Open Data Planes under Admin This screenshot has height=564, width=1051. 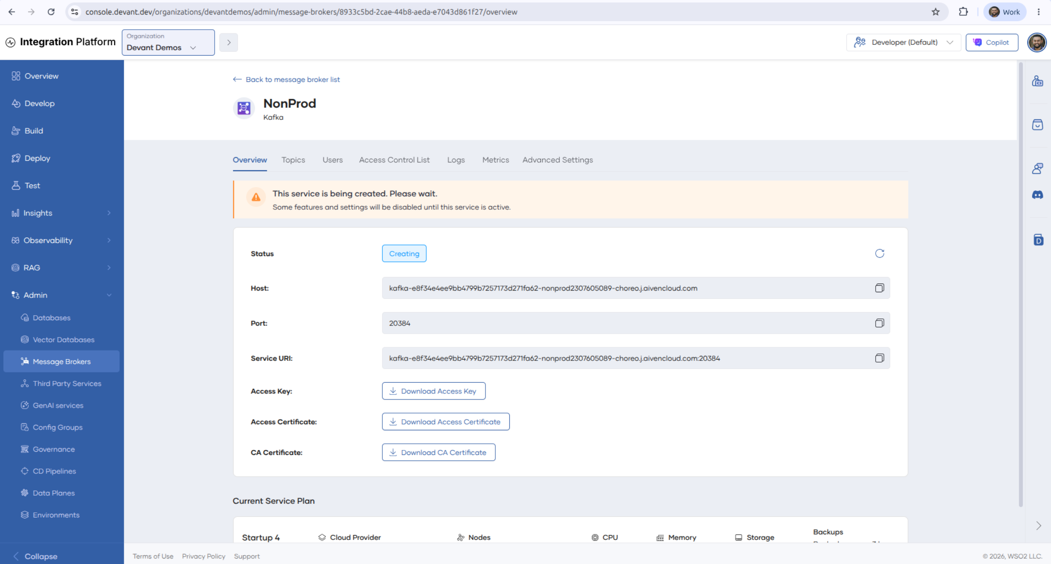[61, 493]
